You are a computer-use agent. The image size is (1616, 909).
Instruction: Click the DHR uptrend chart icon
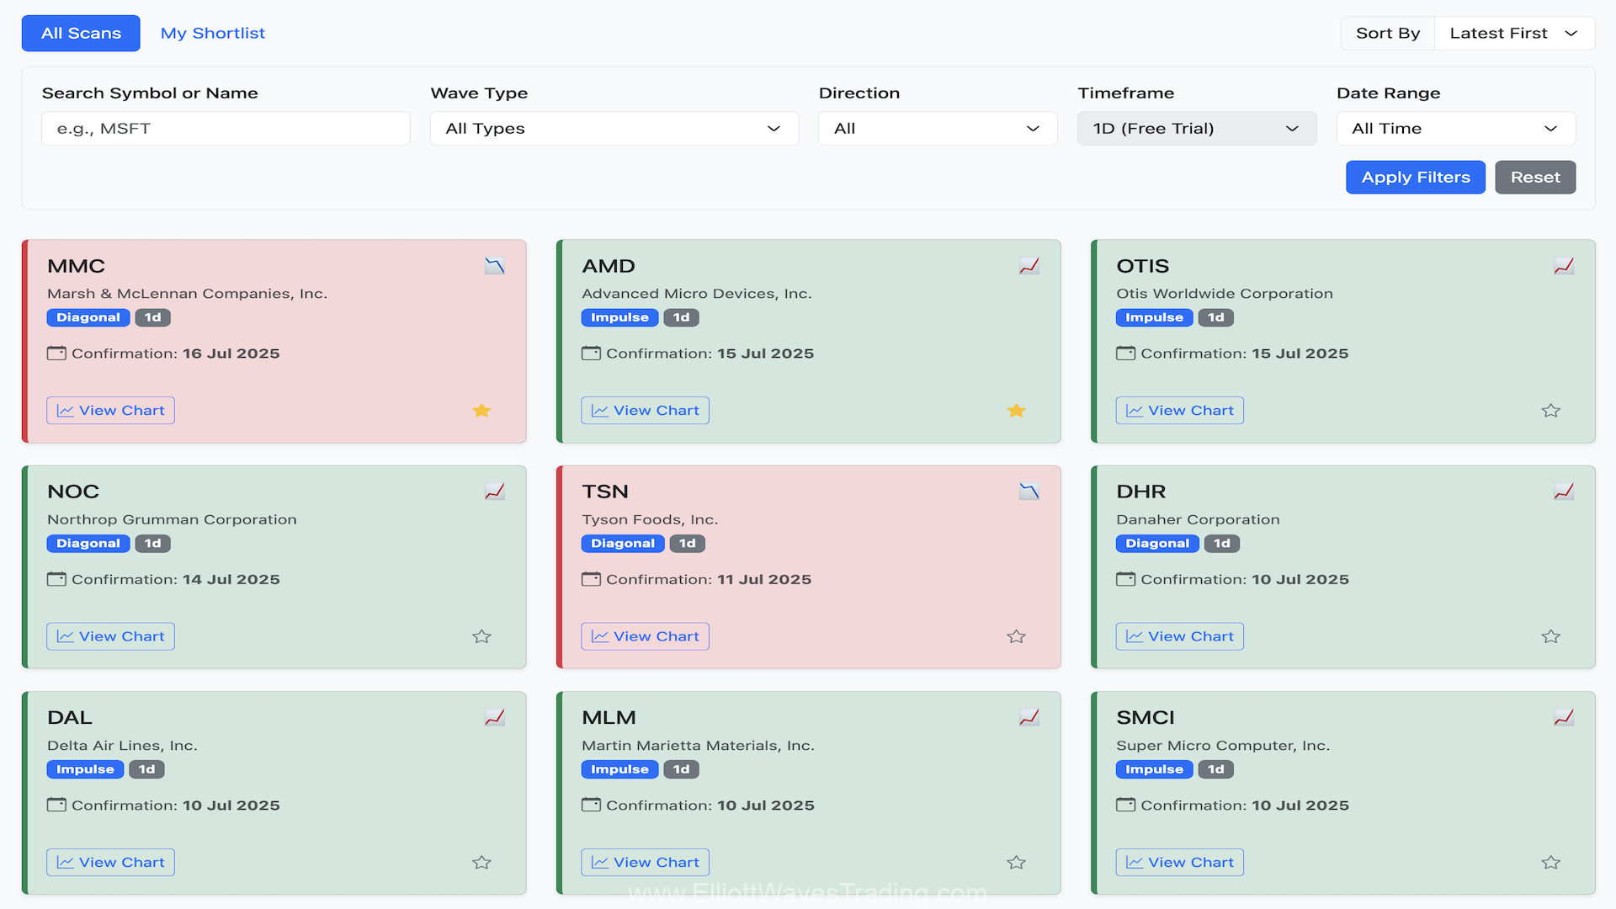click(x=1563, y=492)
